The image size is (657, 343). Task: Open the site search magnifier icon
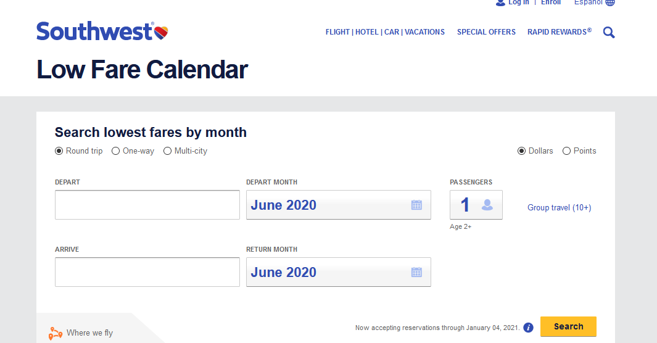[609, 32]
